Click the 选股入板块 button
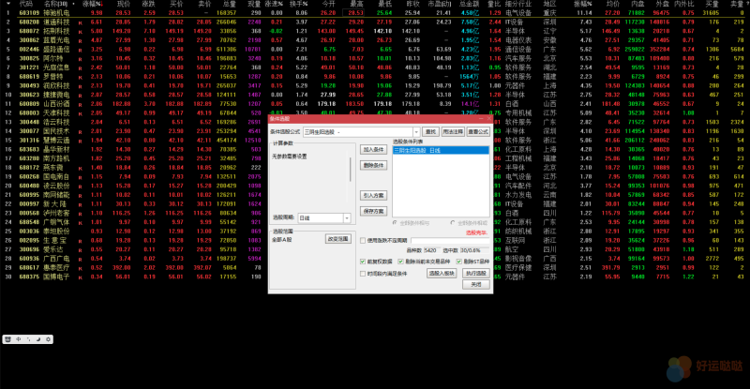 coord(442,273)
